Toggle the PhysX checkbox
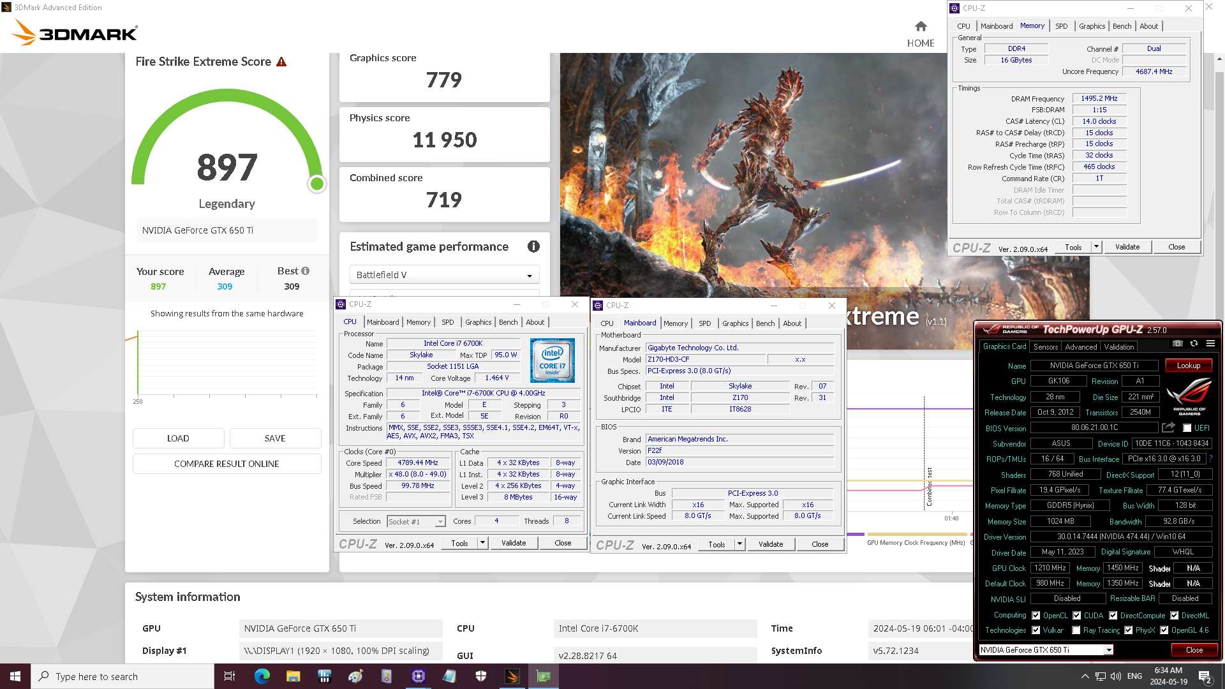This screenshot has height=689, width=1225. coord(1128,630)
